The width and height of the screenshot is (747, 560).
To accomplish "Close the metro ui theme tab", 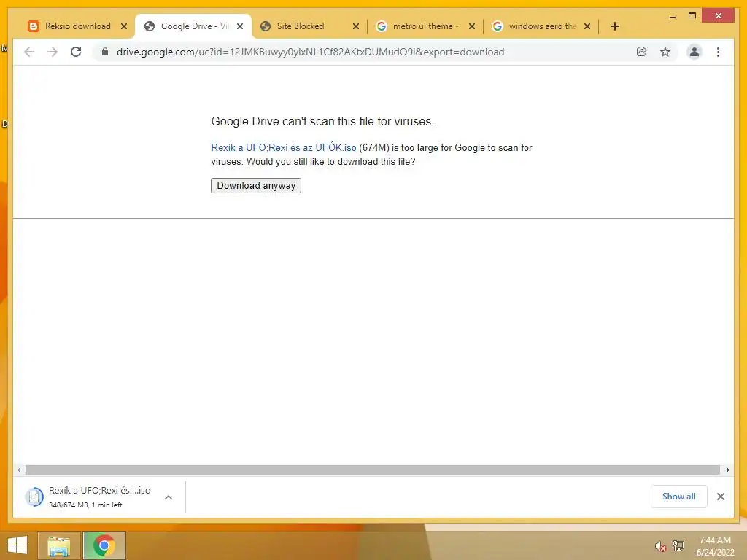I will tap(472, 26).
